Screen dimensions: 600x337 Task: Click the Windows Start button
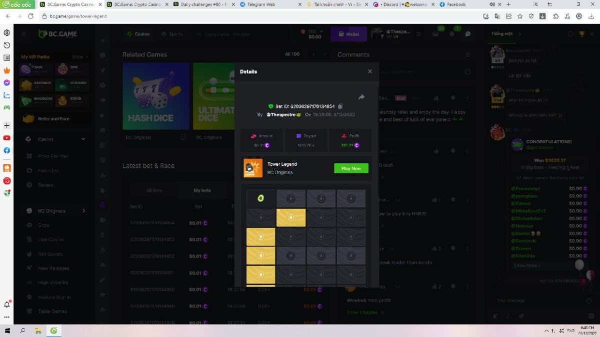(x=7, y=331)
